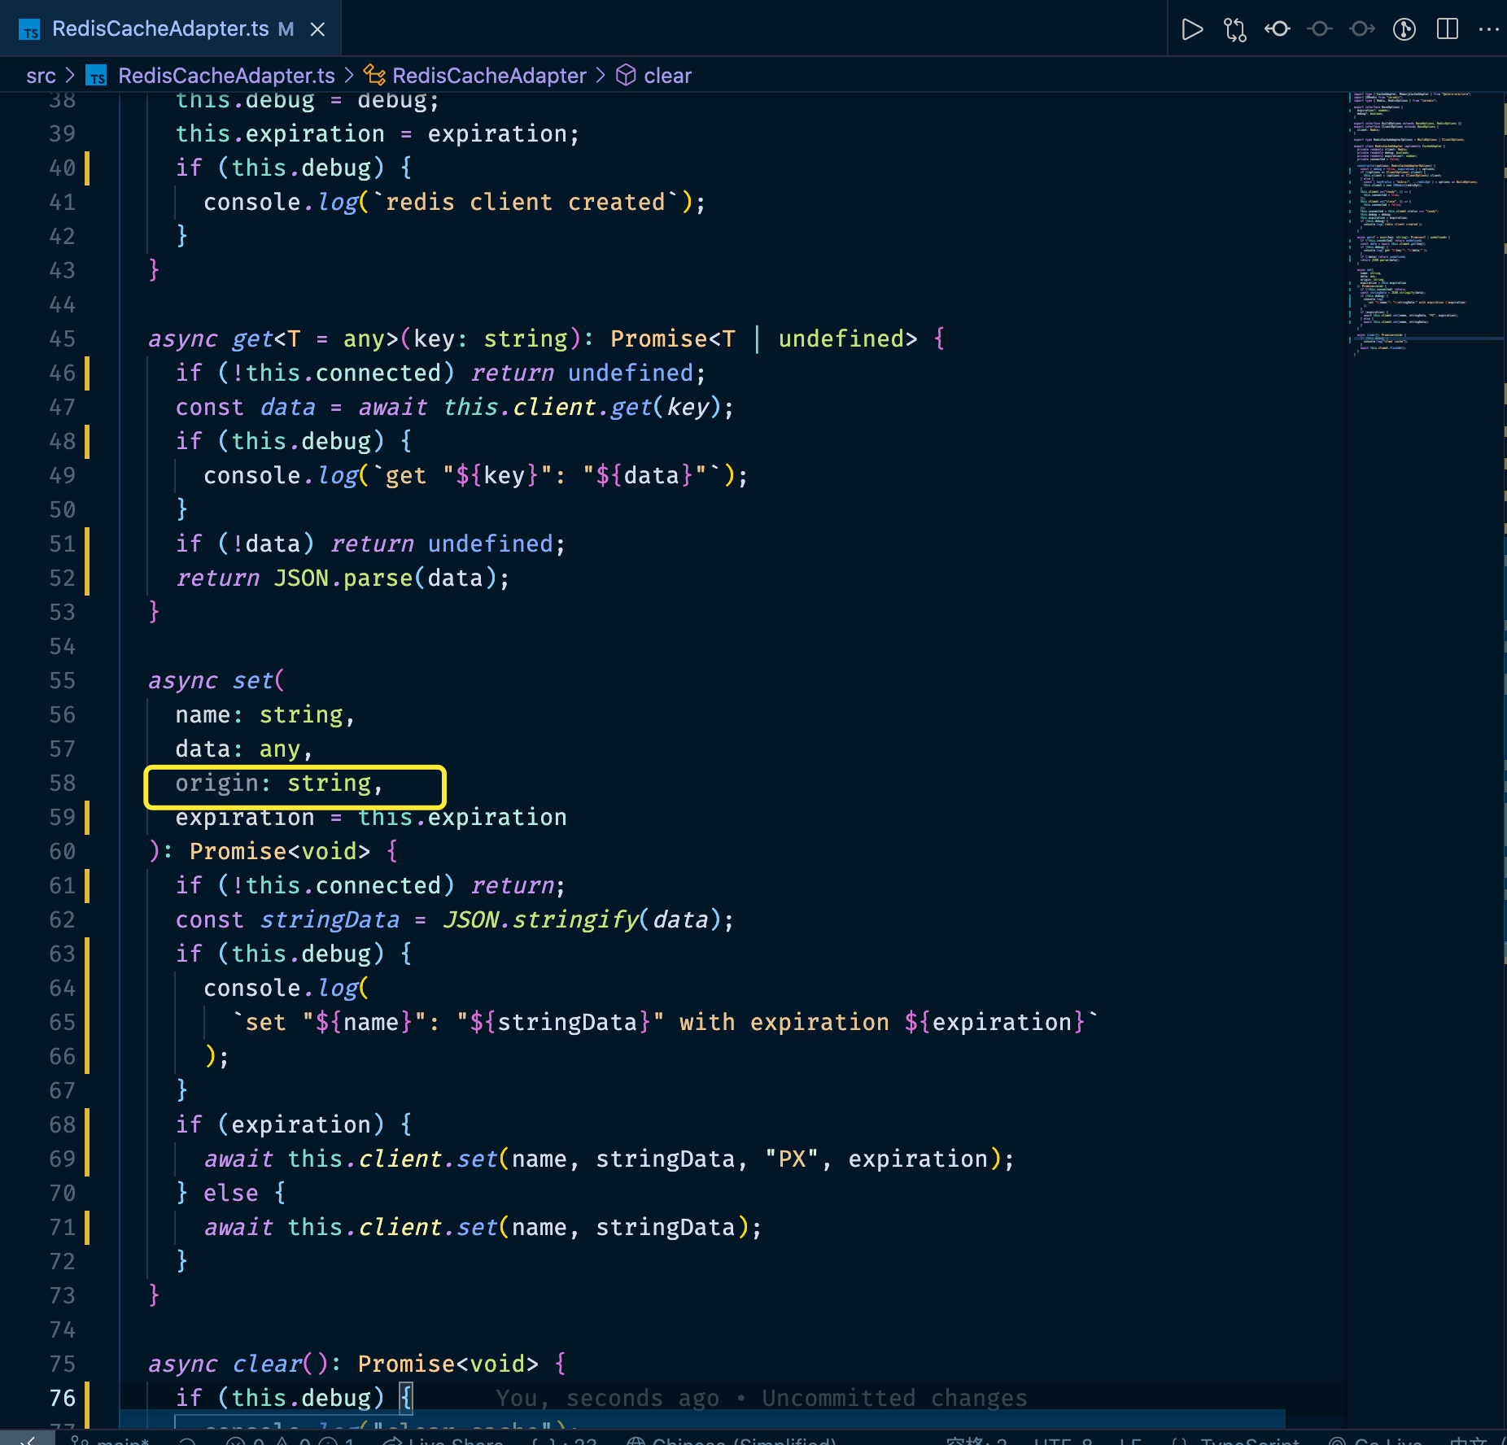Open the change marker beside line 59
This screenshot has height=1445, width=1507.
[x=87, y=817]
